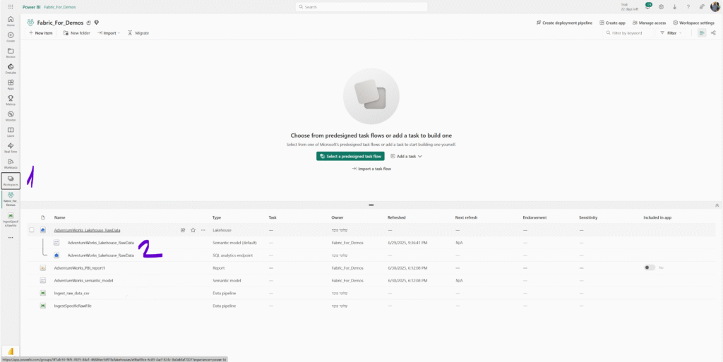723x362 pixels.
Task: Open Apps in the left navigation
Action: coord(11,84)
